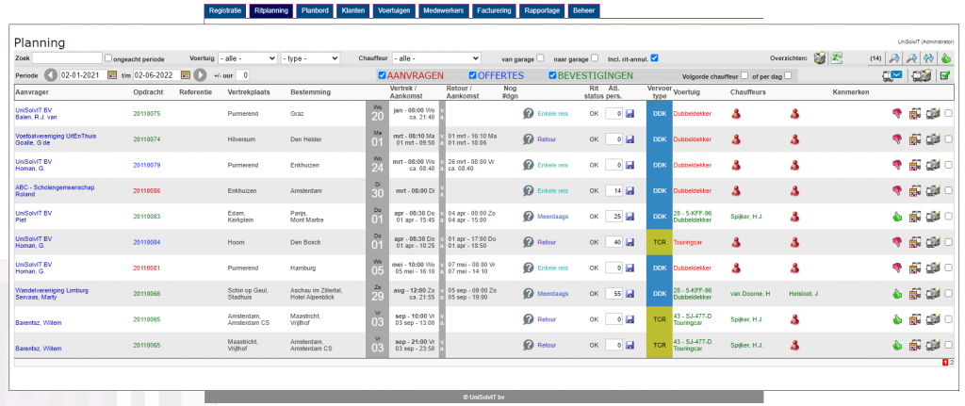
Task: Open order link 20110075
Action: pos(146,114)
